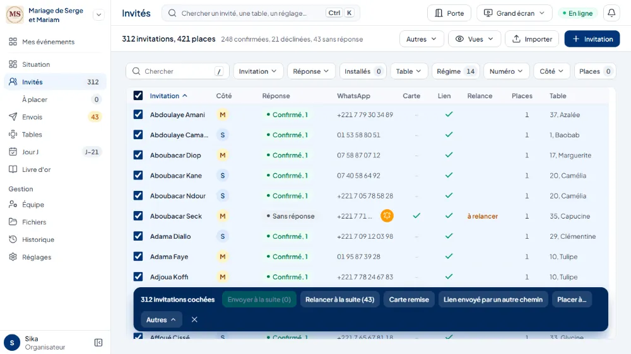Open the notifications bell

point(611,13)
